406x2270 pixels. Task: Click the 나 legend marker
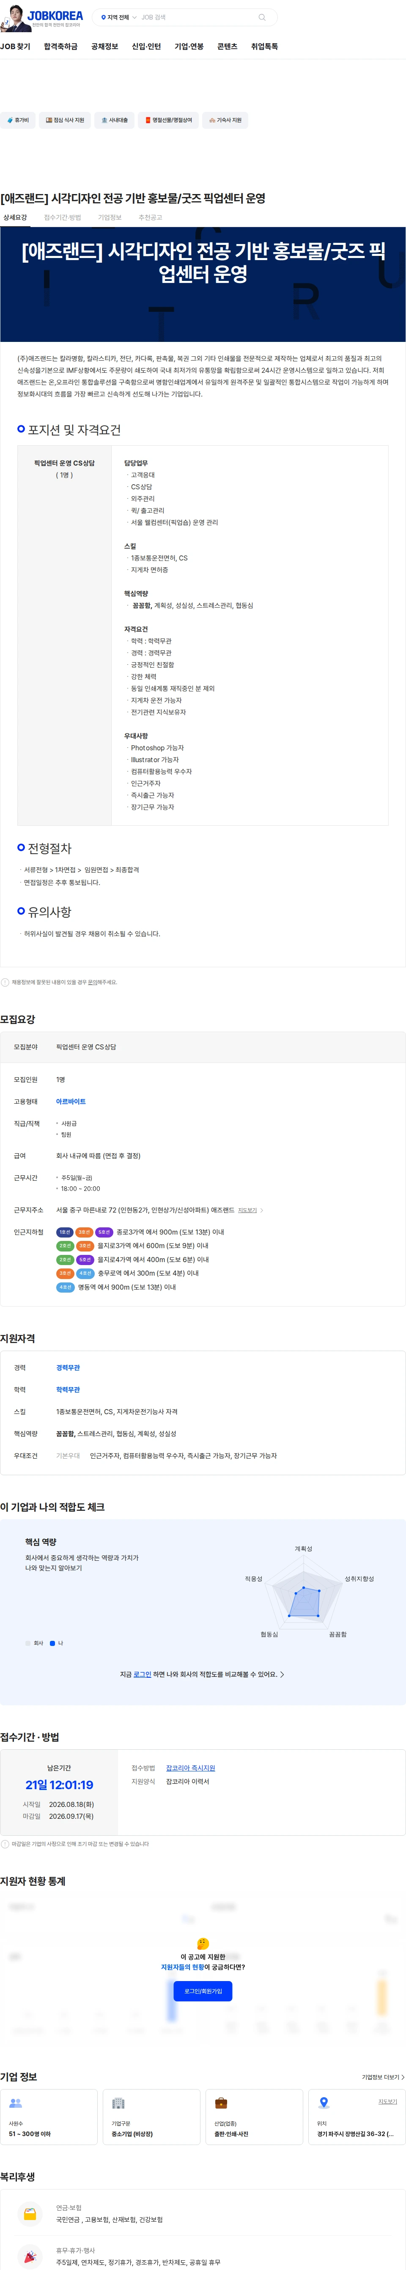pyautogui.click(x=52, y=1643)
